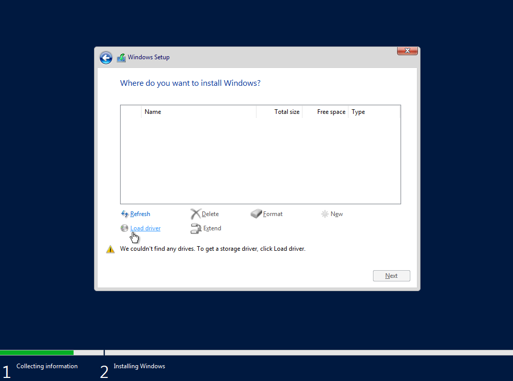Click the yellow warning triangle icon
The height and width of the screenshot is (381, 513).
coord(110,249)
